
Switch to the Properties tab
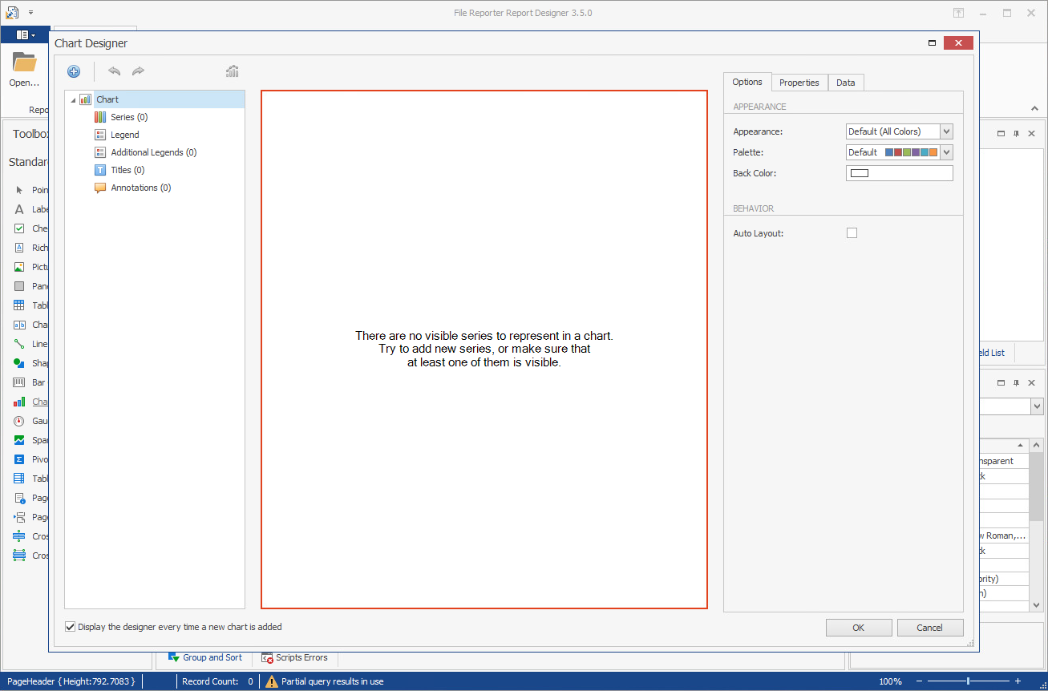click(x=799, y=83)
